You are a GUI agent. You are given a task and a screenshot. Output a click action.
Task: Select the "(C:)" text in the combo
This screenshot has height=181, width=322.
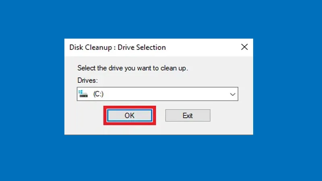(98, 94)
